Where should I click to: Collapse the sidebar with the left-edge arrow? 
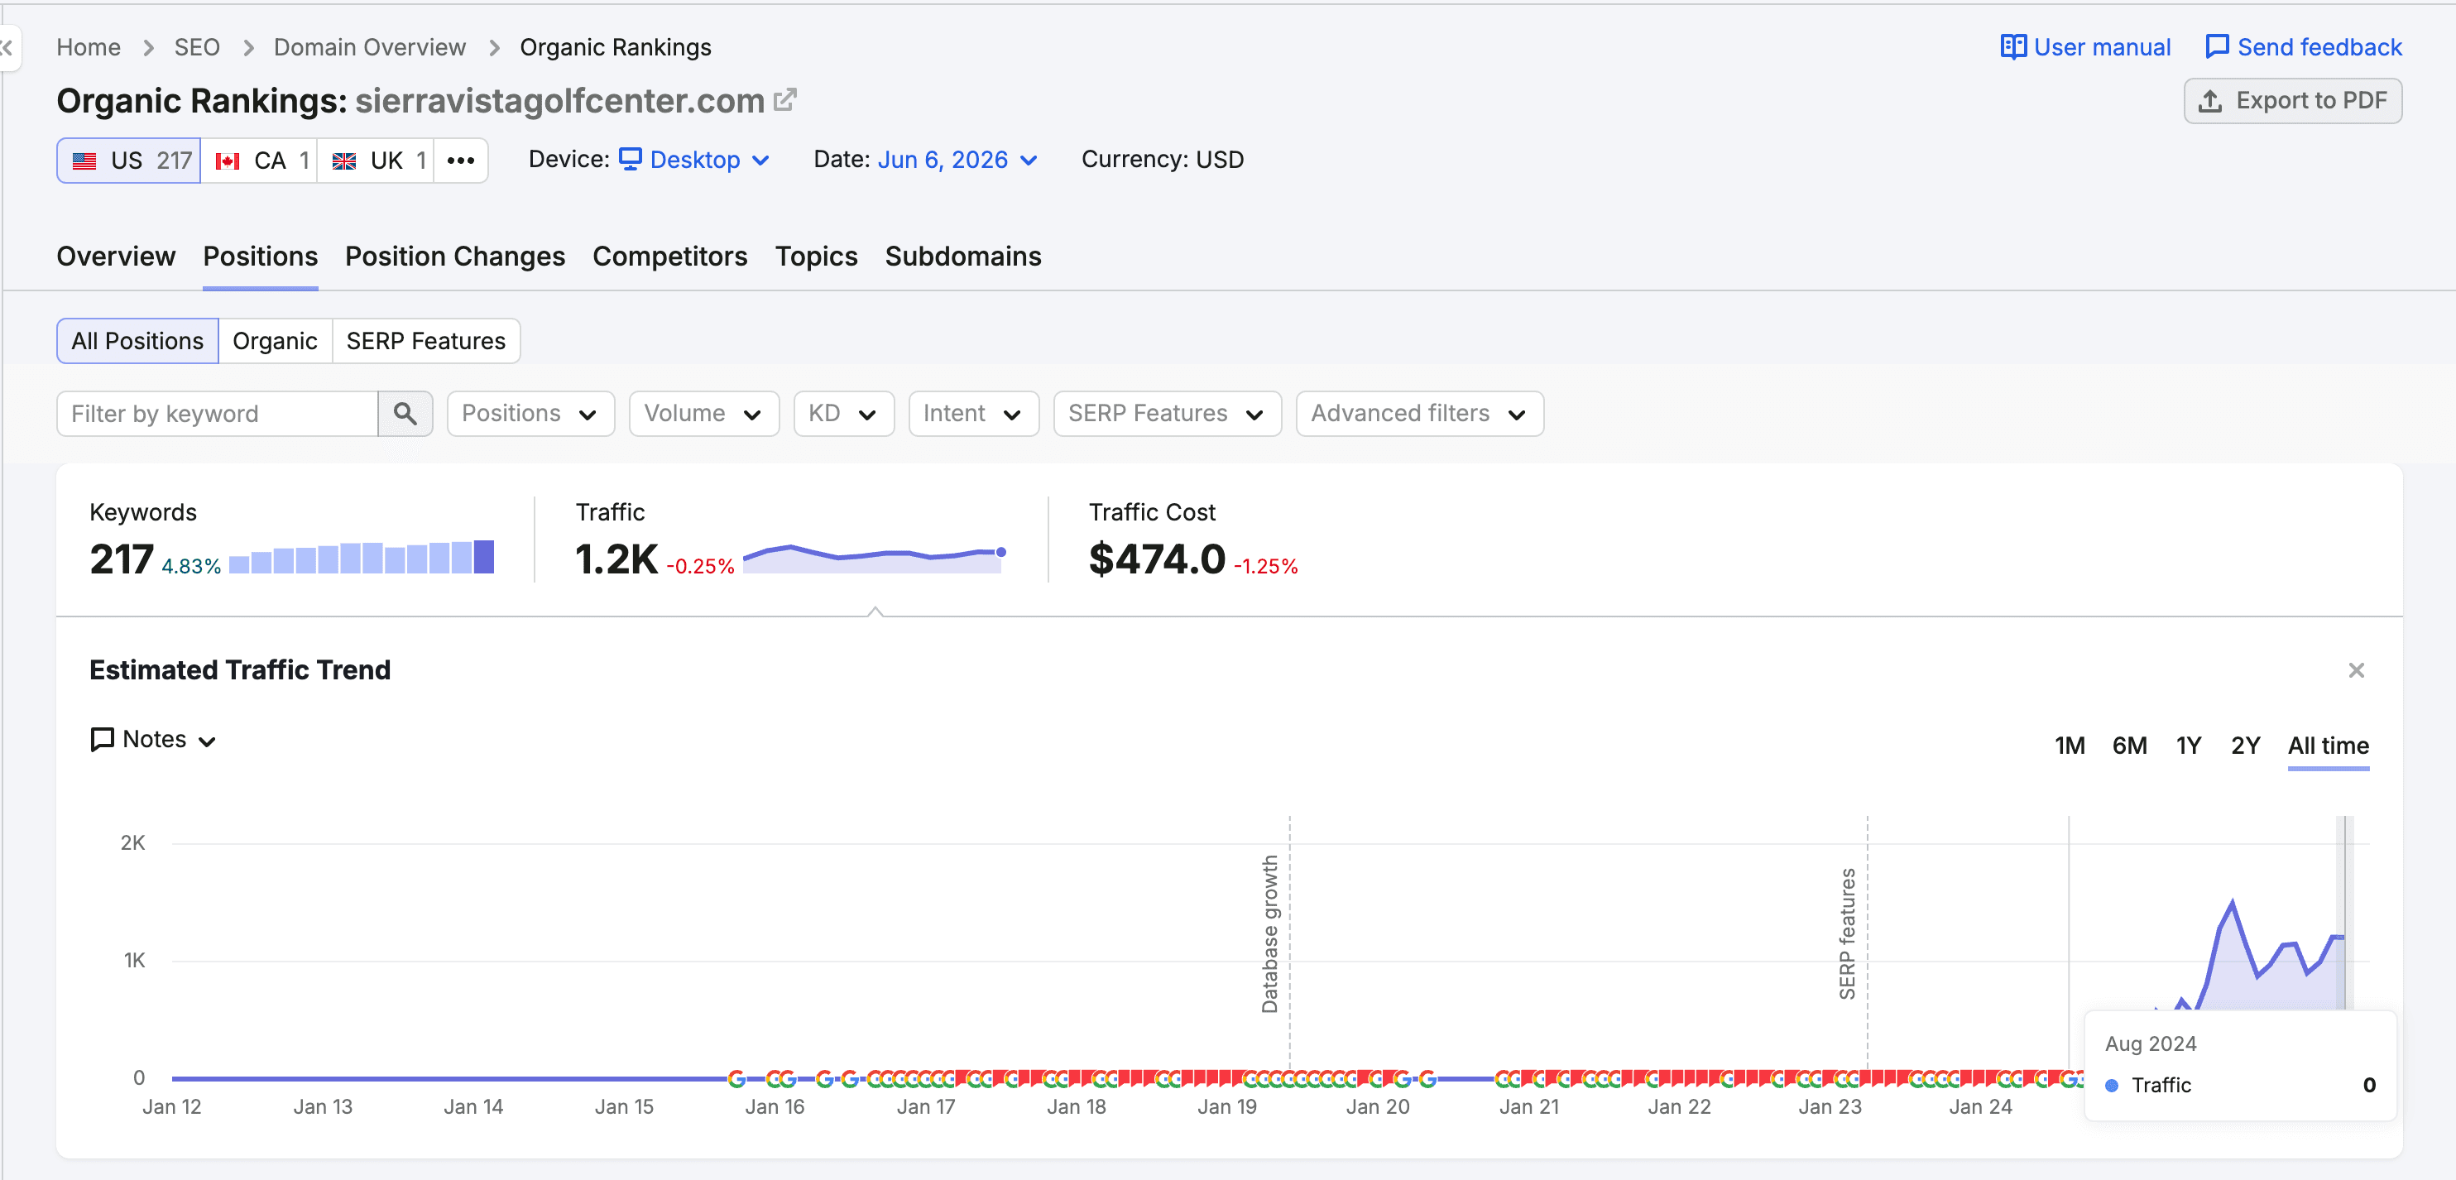click(7, 48)
